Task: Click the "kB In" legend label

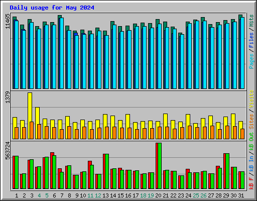Action: click(x=251, y=163)
